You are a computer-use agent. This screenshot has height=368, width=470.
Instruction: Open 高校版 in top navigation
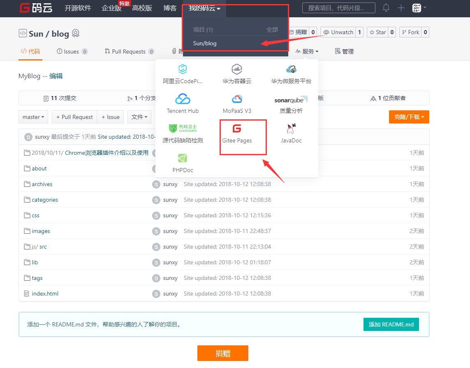click(x=142, y=8)
